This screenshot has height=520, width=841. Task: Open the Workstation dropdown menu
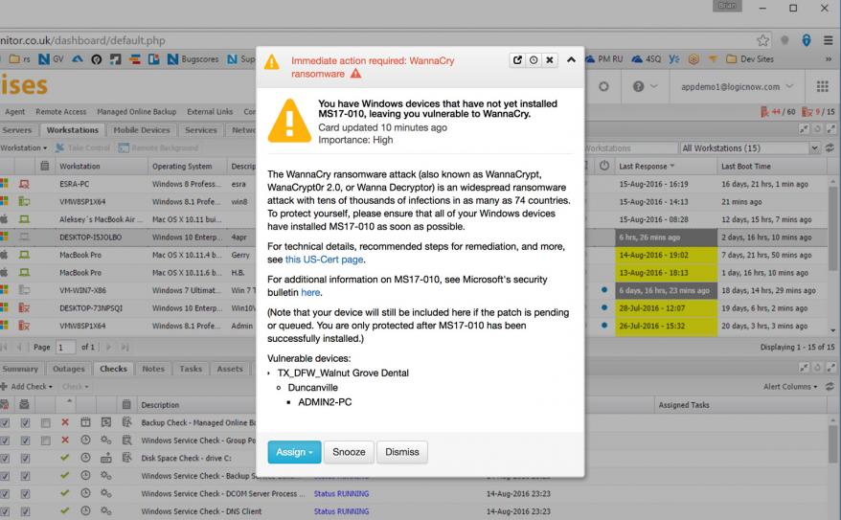(24, 148)
